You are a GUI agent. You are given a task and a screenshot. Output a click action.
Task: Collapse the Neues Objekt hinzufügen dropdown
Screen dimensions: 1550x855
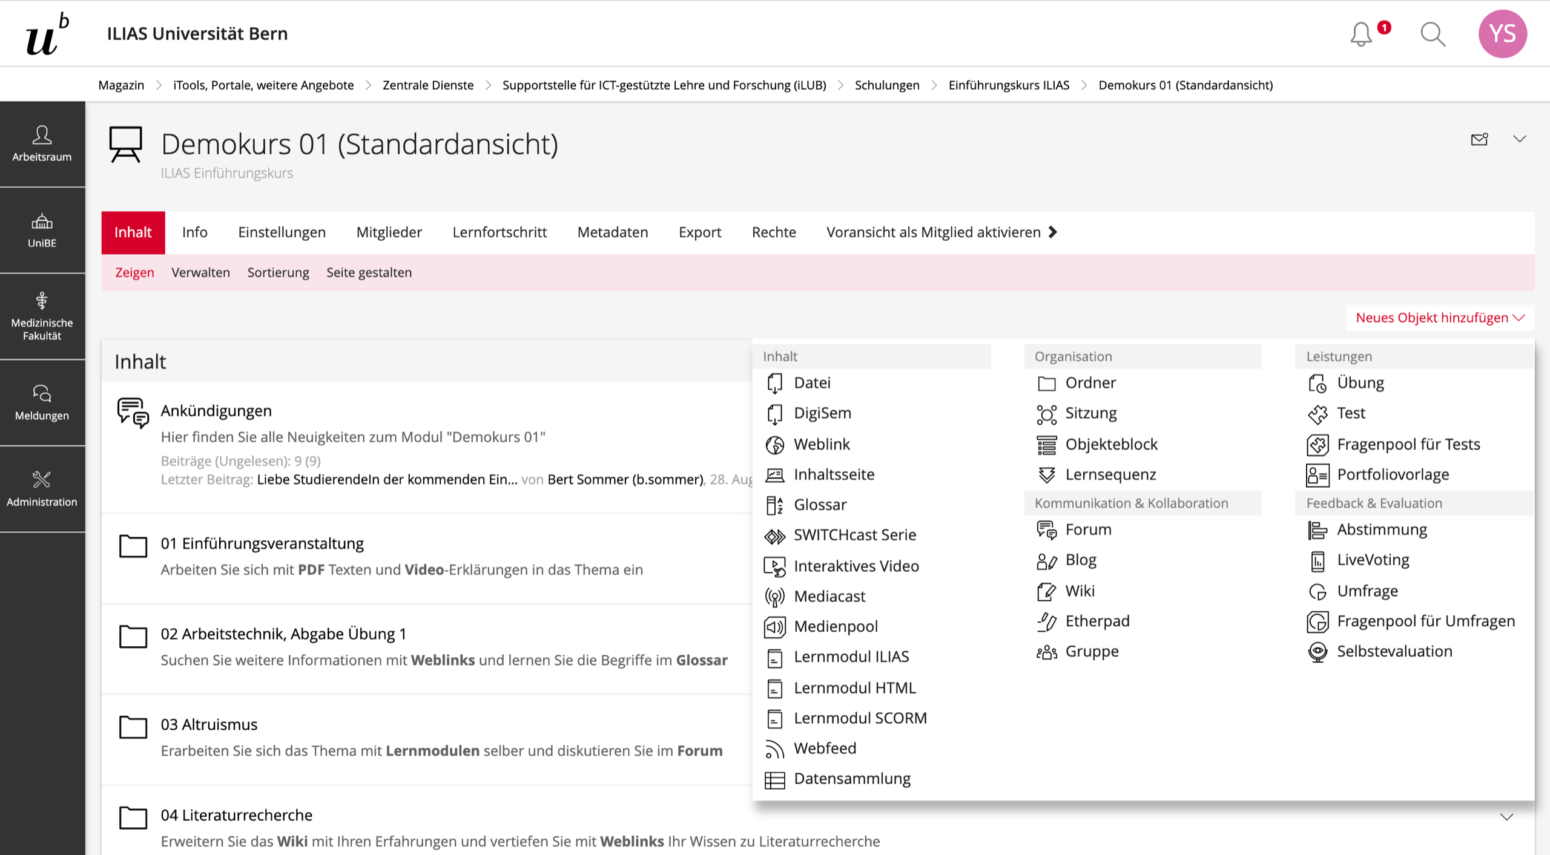tap(1439, 318)
